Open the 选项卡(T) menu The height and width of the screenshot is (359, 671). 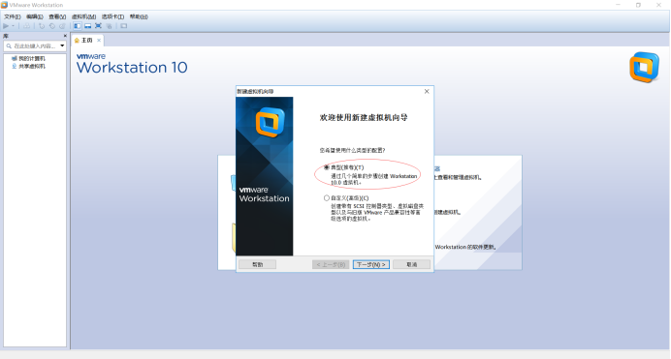(112, 16)
